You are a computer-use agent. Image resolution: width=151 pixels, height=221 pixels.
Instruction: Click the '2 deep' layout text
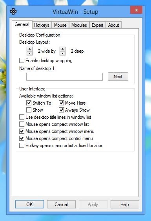pos(77,51)
